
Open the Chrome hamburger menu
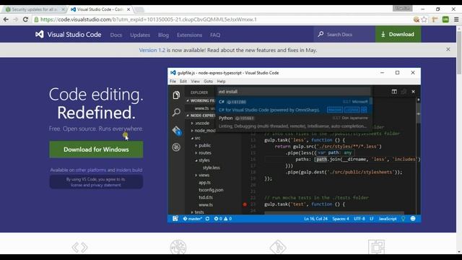click(x=456, y=19)
